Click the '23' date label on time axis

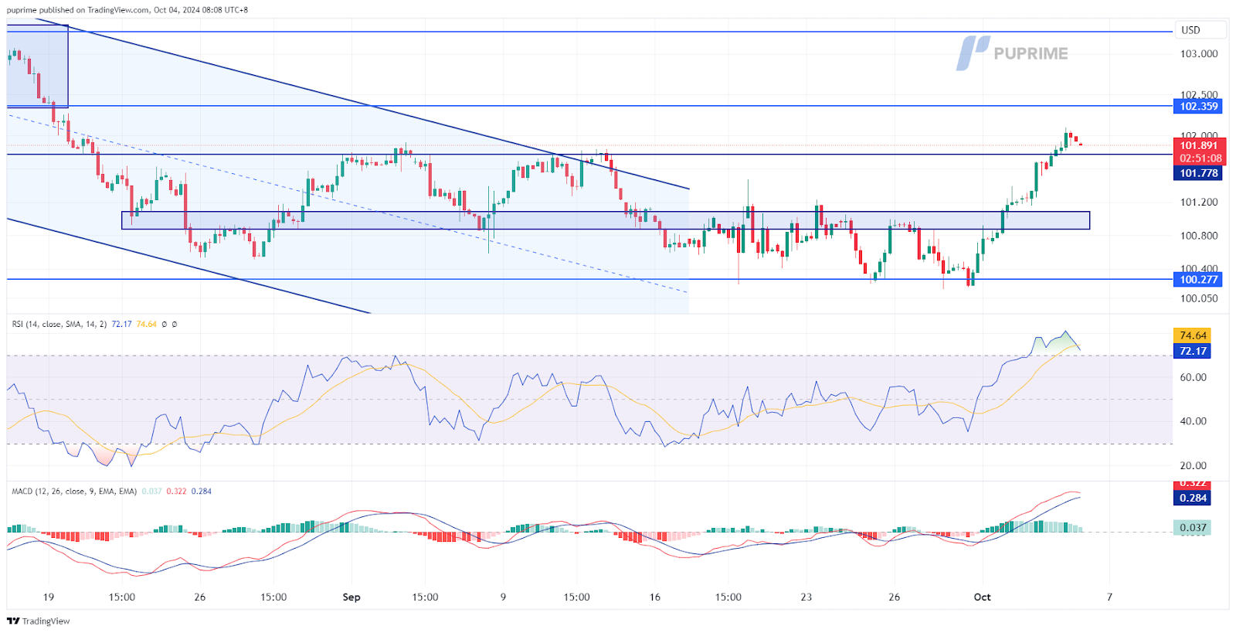click(806, 597)
